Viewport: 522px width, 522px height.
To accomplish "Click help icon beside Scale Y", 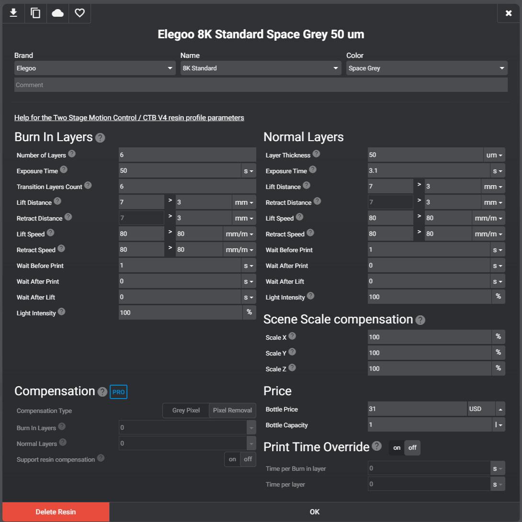I will (293, 352).
